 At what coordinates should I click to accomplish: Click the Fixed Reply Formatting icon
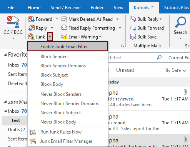coord(64,28)
